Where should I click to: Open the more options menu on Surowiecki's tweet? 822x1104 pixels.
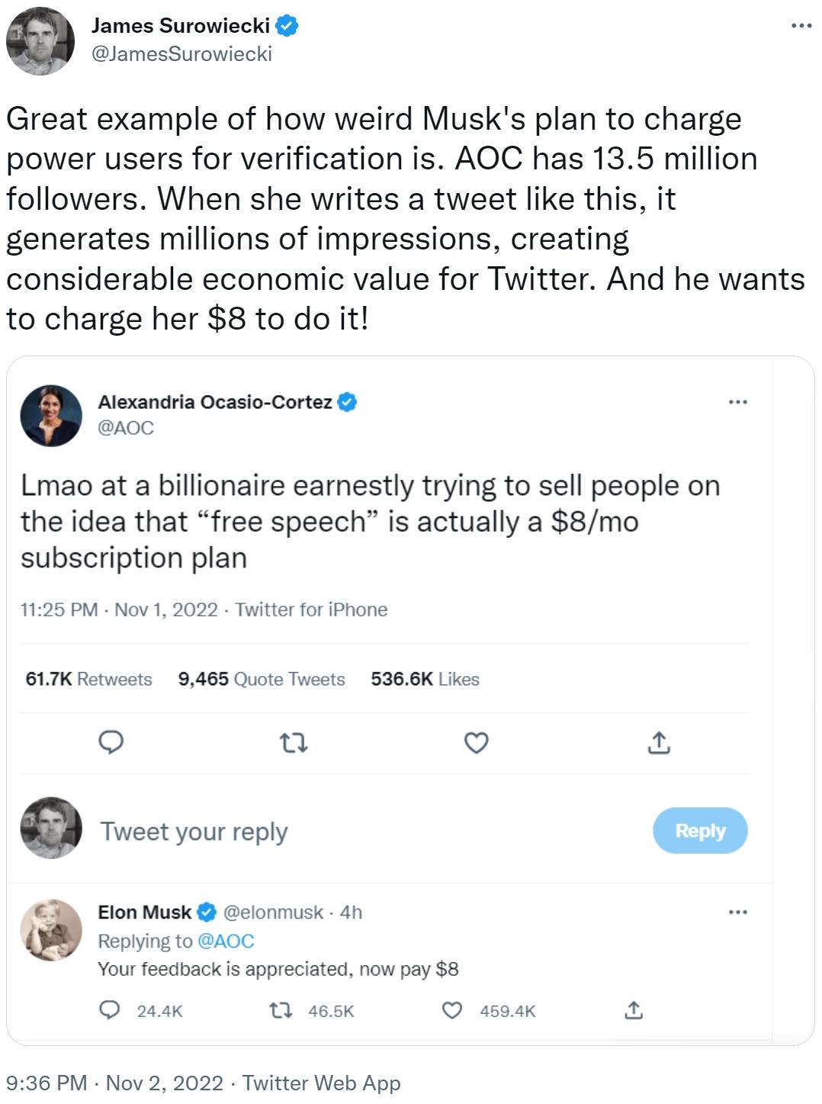[799, 24]
